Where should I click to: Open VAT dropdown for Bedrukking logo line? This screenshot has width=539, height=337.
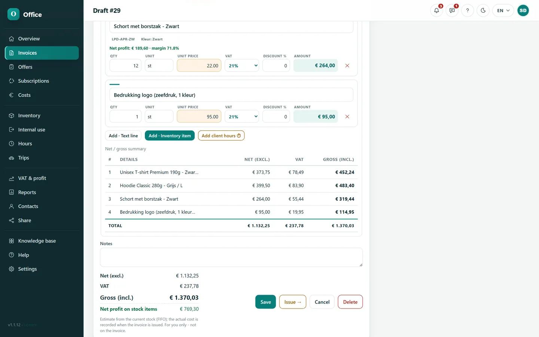click(x=242, y=116)
